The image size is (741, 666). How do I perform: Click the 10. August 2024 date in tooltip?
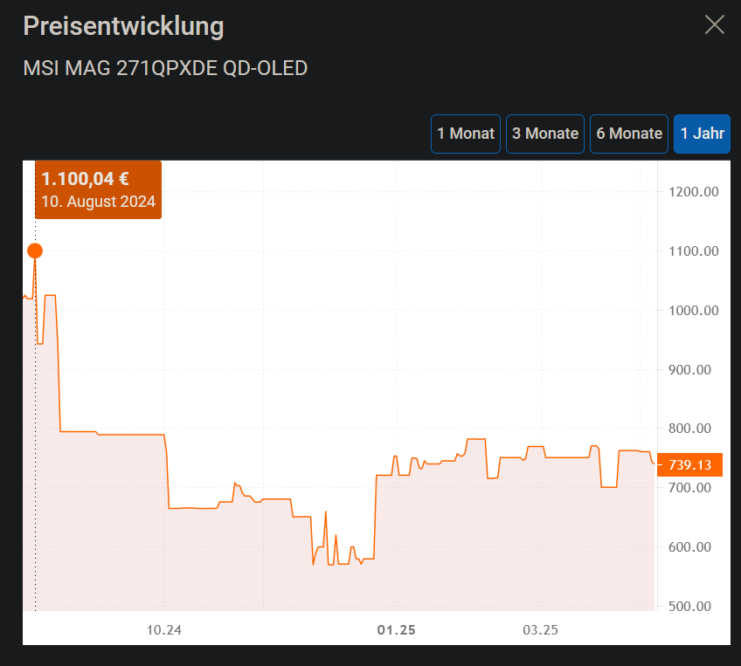pyautogui.click(x=98, y=202)
